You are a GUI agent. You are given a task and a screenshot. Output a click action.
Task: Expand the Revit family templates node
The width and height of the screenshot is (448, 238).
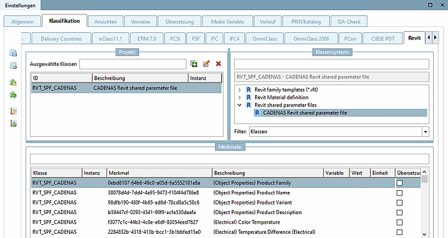click(x=240, y=90)
